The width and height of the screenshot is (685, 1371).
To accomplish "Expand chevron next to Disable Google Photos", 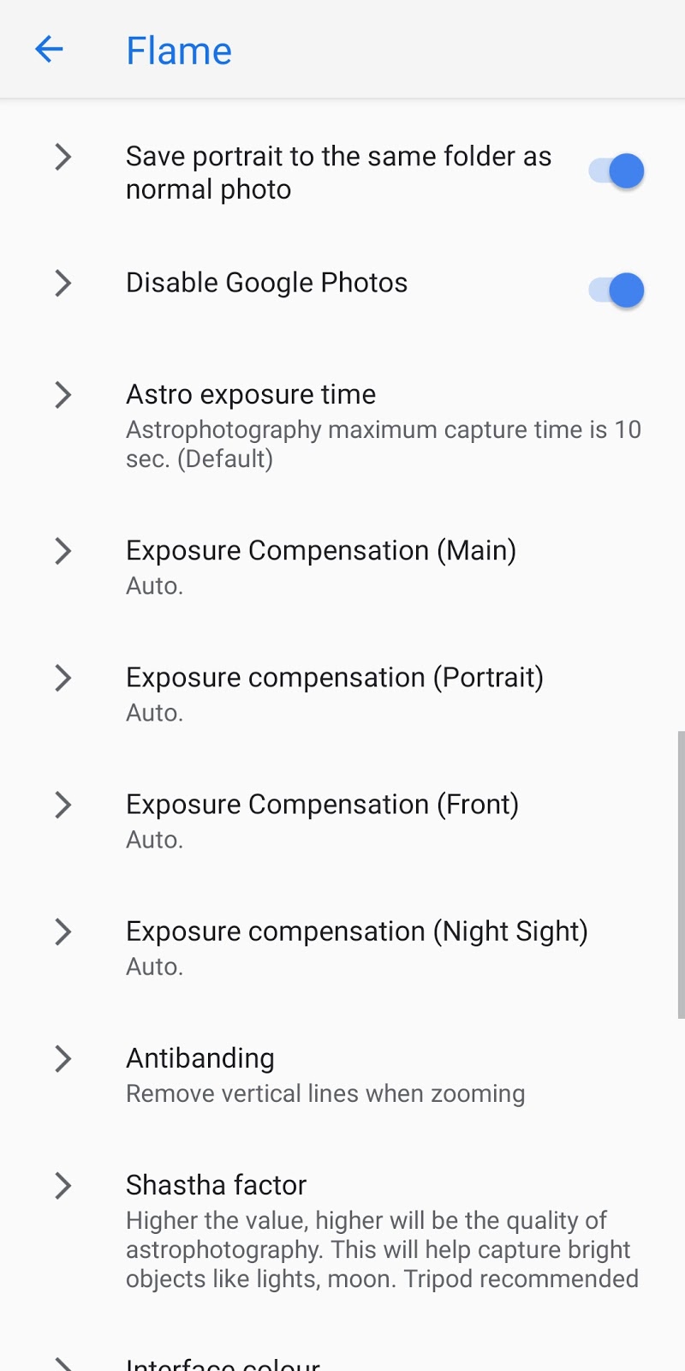I will [x=63, y=283].
